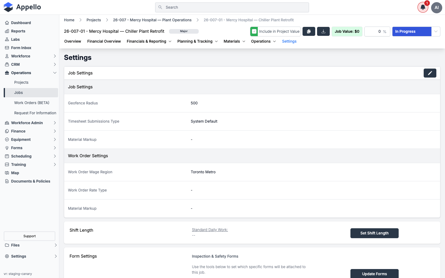The width and height of the screenshot is (445, 278).
Task: Go to Projects breadcrumb link
Action: [x=94, y=20]
